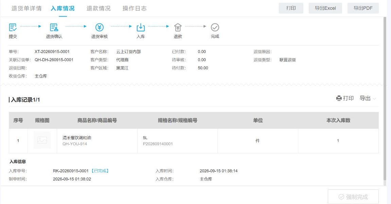Click the 入库 download step icon
391x204 pixels.
tap(141, 27)
